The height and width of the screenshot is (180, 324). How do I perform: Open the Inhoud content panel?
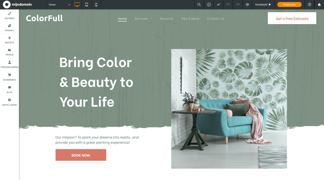(x=9, y=52)
